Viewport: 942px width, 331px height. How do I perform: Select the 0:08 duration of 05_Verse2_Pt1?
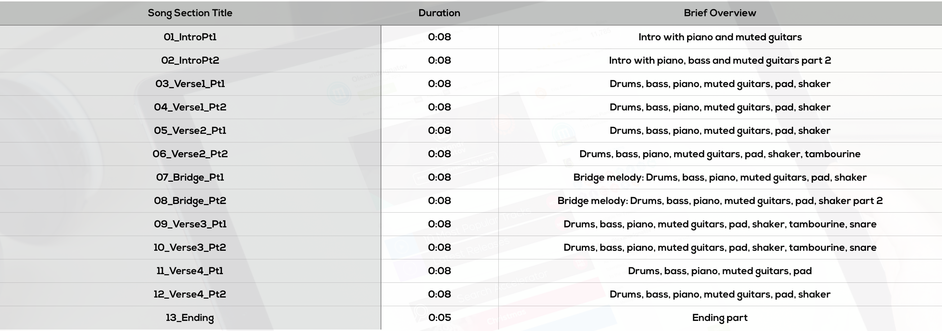coord(439,131)
